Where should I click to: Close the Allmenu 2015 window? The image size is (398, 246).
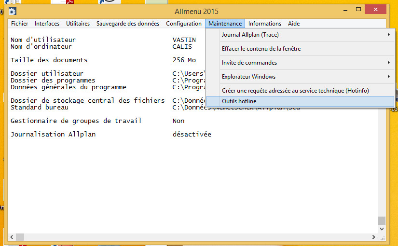pos(376,9)
